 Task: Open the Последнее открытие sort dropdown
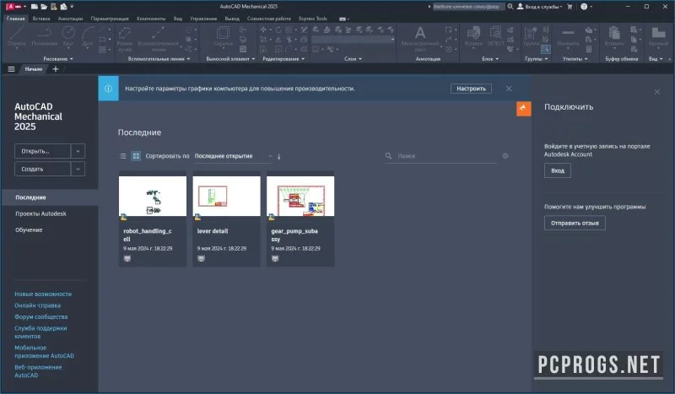[x=233, y=156]
